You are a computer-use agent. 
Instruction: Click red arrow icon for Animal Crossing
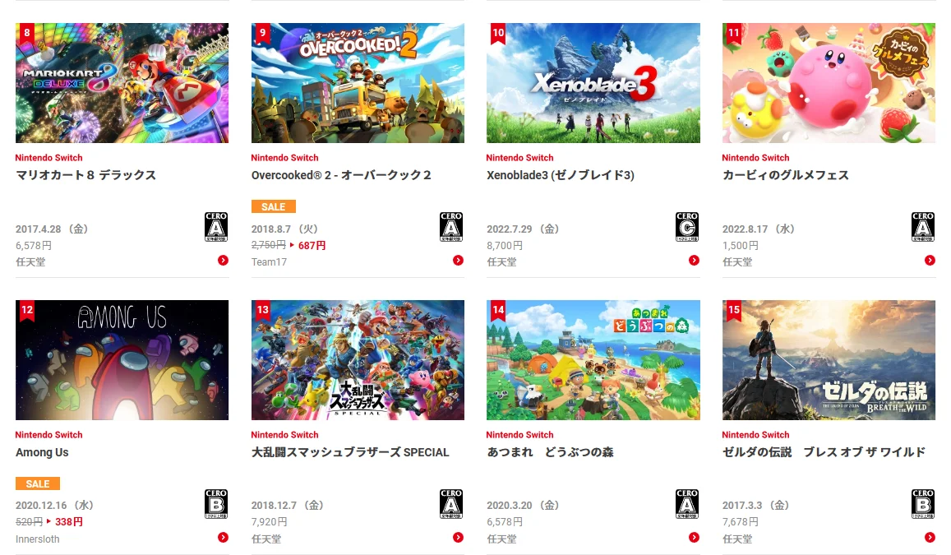pyautogui.click(x=694, y=538)
